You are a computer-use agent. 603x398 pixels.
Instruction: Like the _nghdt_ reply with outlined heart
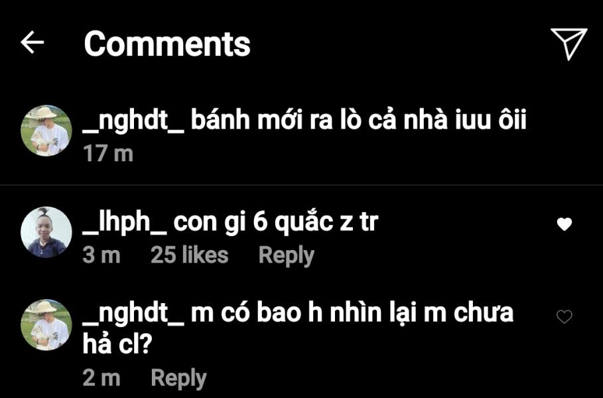[564, 316]
